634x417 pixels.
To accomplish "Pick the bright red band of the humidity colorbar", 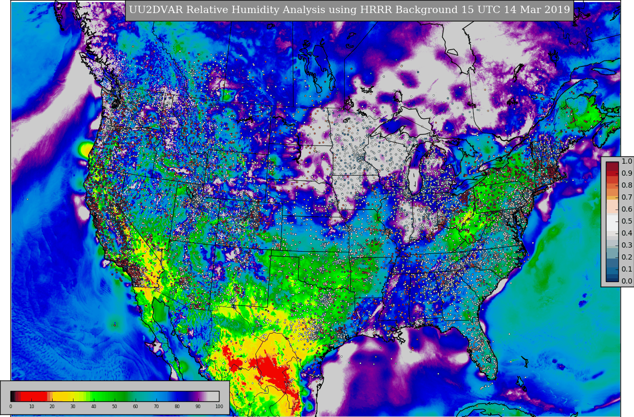I will point(34,396).
